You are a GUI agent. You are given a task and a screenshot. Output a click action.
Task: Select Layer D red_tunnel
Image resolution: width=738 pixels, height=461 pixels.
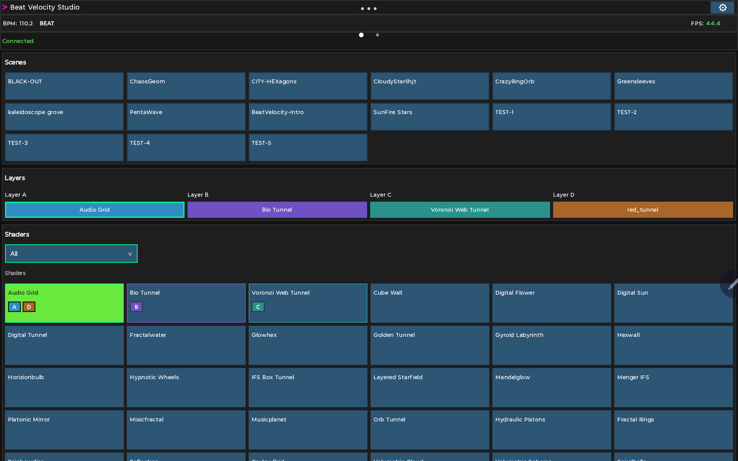point(643,210)
